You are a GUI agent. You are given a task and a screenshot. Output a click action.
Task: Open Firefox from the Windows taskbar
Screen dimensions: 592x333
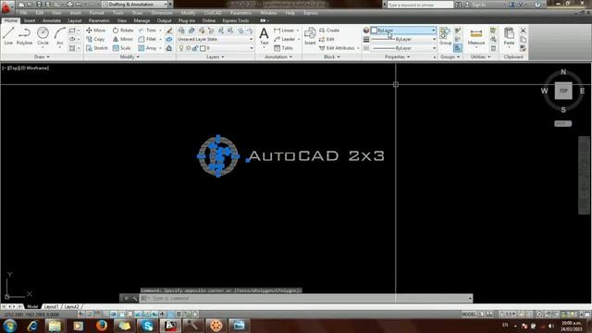coord(101,326)
